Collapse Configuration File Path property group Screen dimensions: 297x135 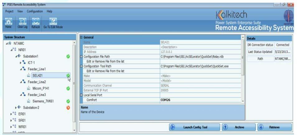[81, 57]
